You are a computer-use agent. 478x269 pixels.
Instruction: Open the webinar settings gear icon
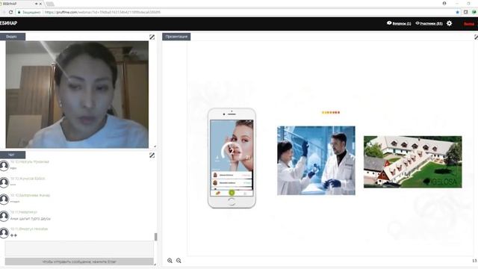tap(449, 23)
